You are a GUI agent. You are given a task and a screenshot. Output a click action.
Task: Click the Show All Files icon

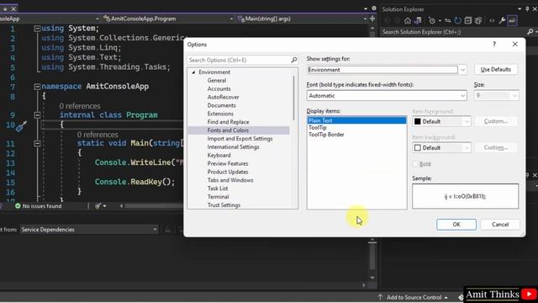478,20
